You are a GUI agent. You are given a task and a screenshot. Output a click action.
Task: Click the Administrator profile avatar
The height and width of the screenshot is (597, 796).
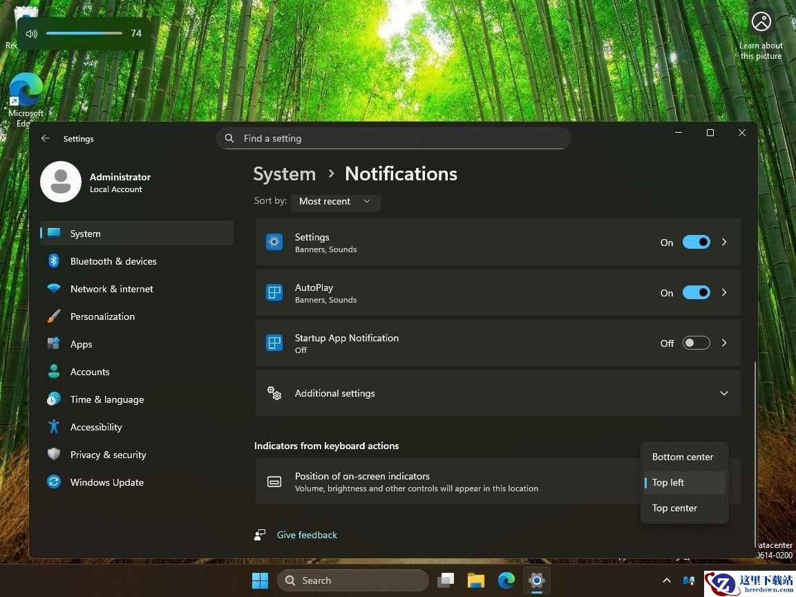[x=60, y=182]
